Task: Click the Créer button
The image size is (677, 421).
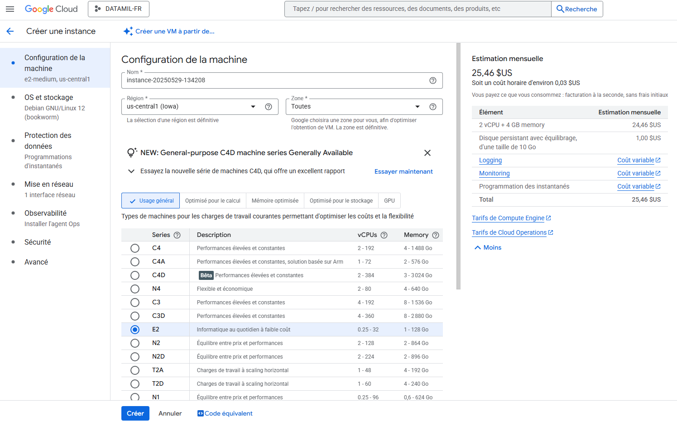Action: point(135,413)
